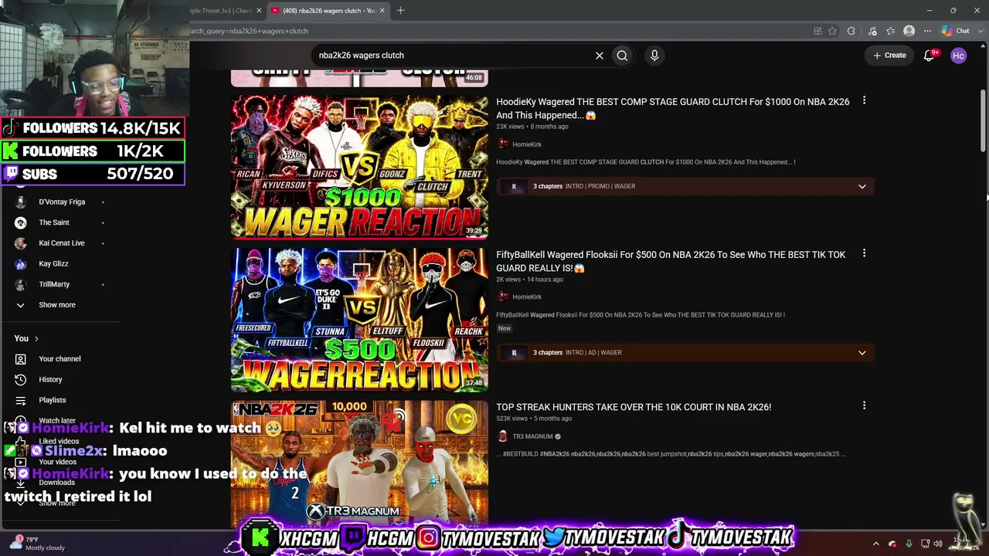Visit HomieKirk channel under the FiftyBallKell video
This screenshot has height=556, width=989.
pyautogui.click(x=527, y=297)
